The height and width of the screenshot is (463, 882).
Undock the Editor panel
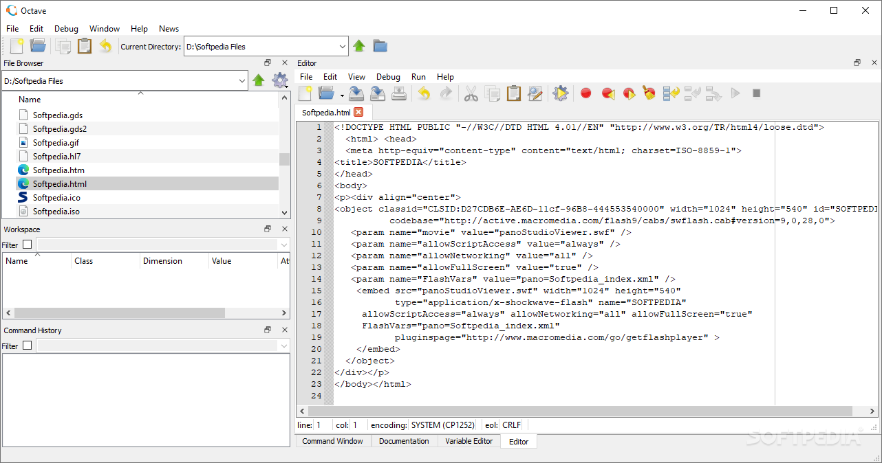tap(857, 63)
